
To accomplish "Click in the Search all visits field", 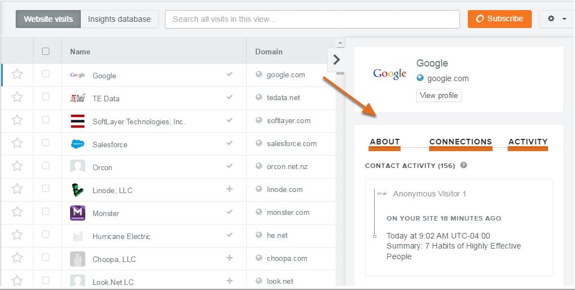I will [x=312, y=19].
